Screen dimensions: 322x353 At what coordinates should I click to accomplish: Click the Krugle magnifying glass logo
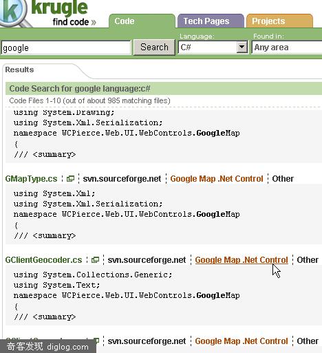pos(12,12)
